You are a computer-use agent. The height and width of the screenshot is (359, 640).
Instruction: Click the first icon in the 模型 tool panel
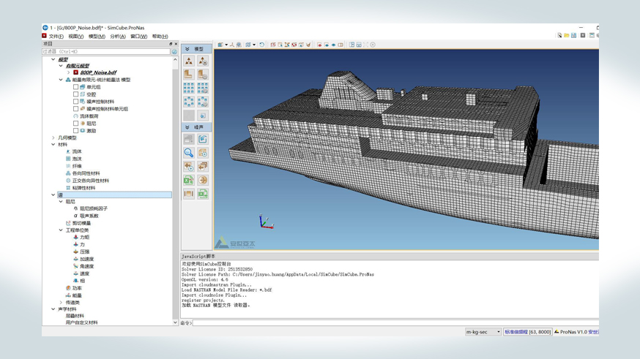(189, 61)
